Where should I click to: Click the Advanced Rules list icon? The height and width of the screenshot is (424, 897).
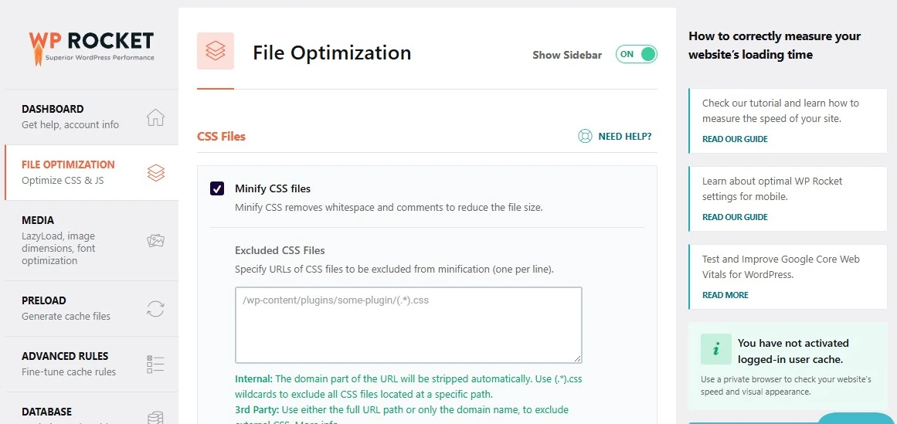(155, 365)
